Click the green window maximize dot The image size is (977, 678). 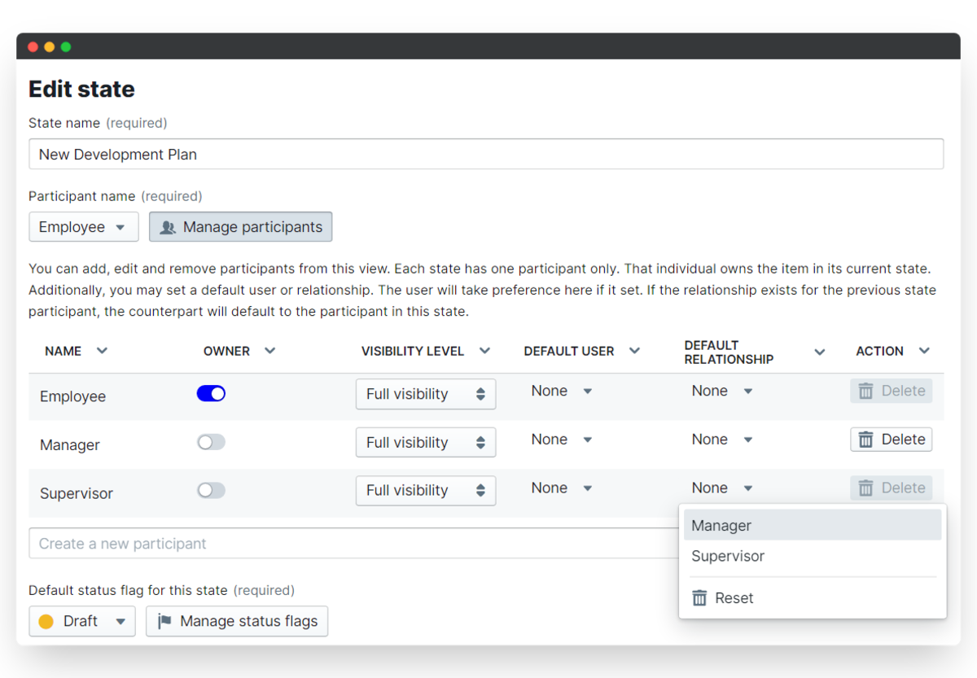66,46
